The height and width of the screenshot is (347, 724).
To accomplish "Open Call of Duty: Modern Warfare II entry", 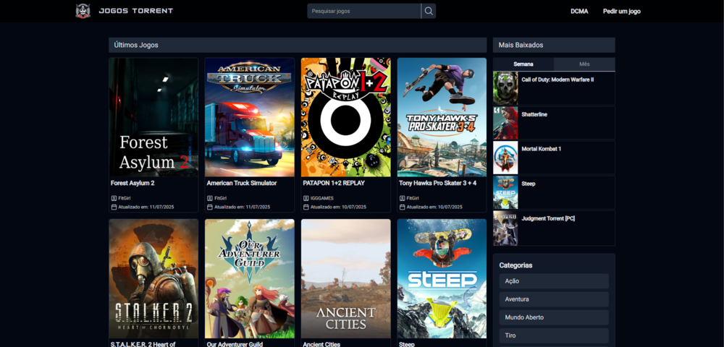I will [x=554, y=88].
